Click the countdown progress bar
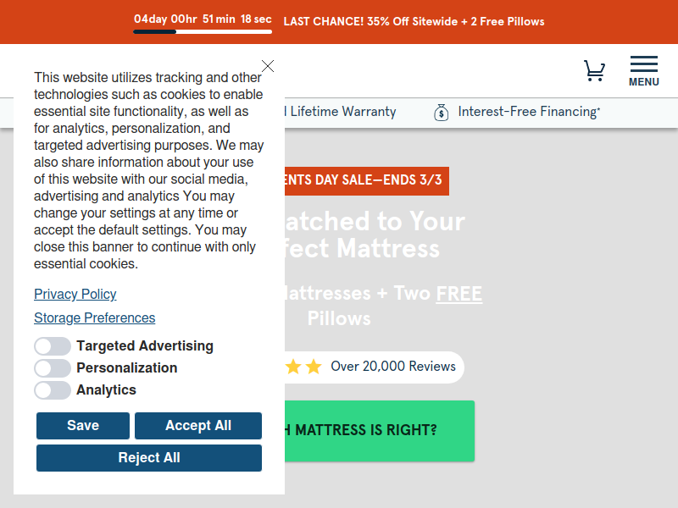Screen dimensions: 678x508 coord(203,31)
